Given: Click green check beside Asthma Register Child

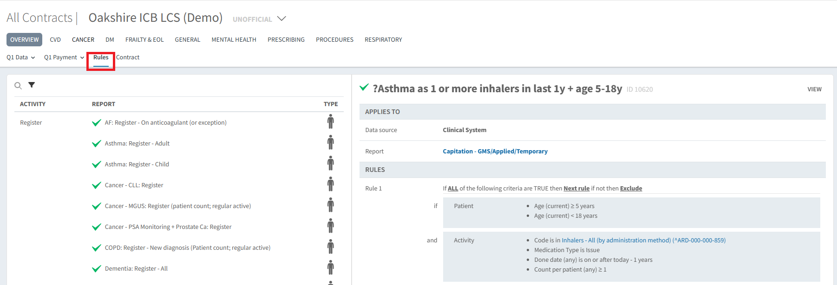Looking at the screenshot, I should [97, 165].
